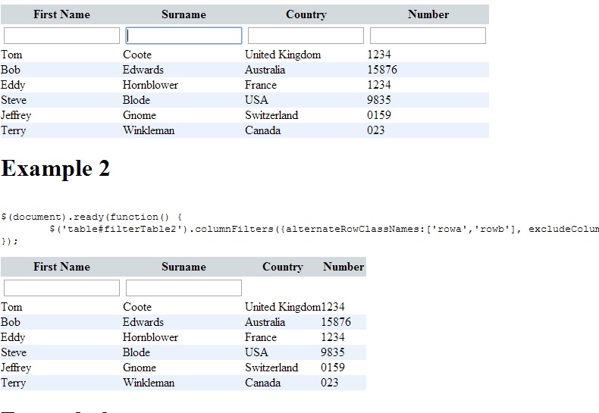Click the Number header in Example 2 table
599x413 pixels.
343,267
